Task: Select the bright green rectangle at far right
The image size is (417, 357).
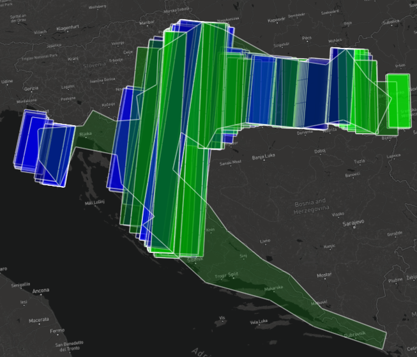Action: [398, 102]
